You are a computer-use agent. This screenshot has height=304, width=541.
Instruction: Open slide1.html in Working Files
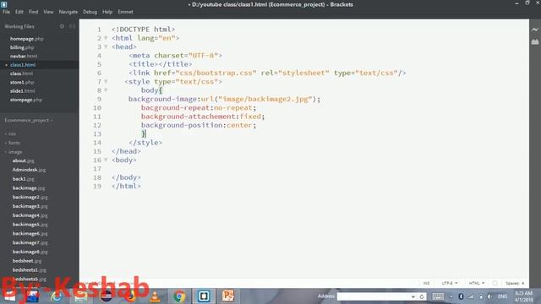[x=23, y=90]
